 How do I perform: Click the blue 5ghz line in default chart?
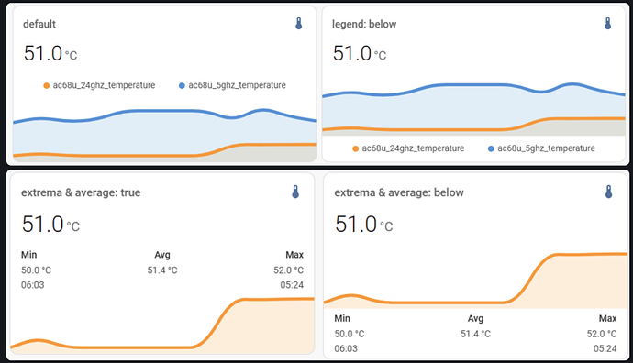click(x=161, y=111)
